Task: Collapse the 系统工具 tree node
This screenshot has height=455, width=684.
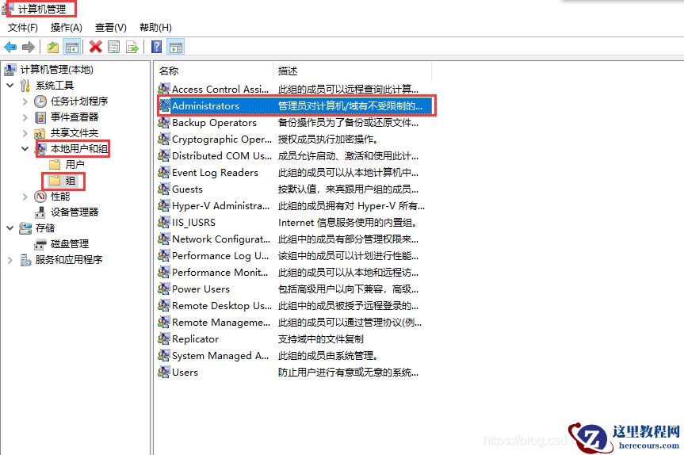Action: tap(10, 85)
